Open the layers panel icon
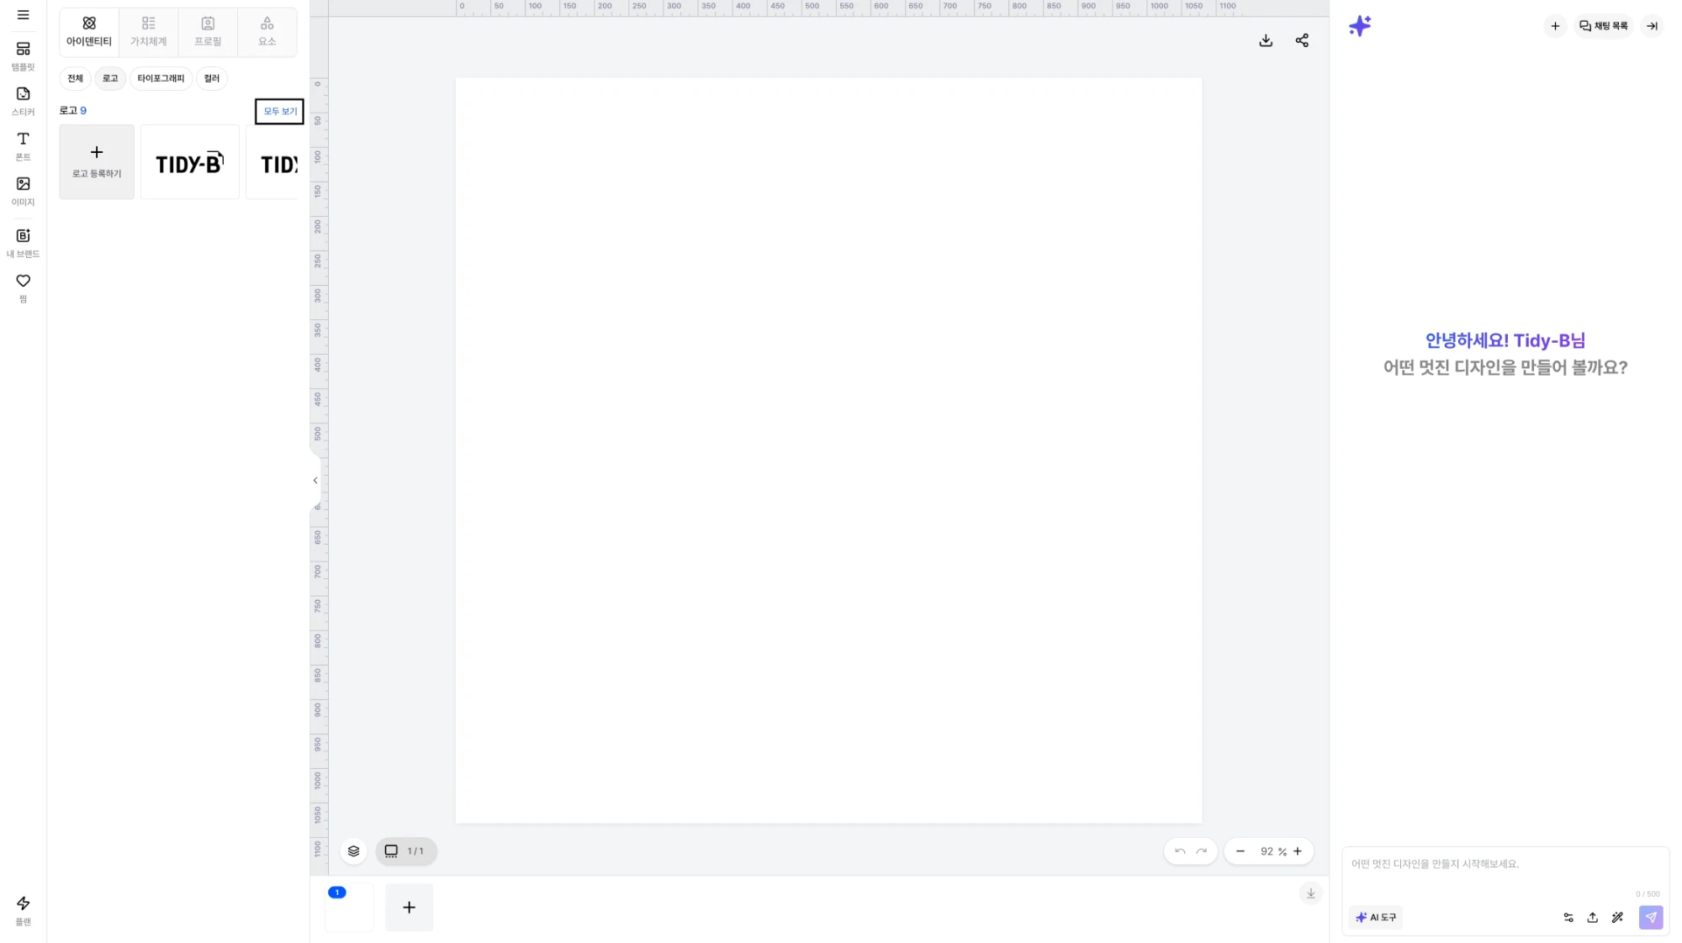1682x943 pixels. coord(353,851)
